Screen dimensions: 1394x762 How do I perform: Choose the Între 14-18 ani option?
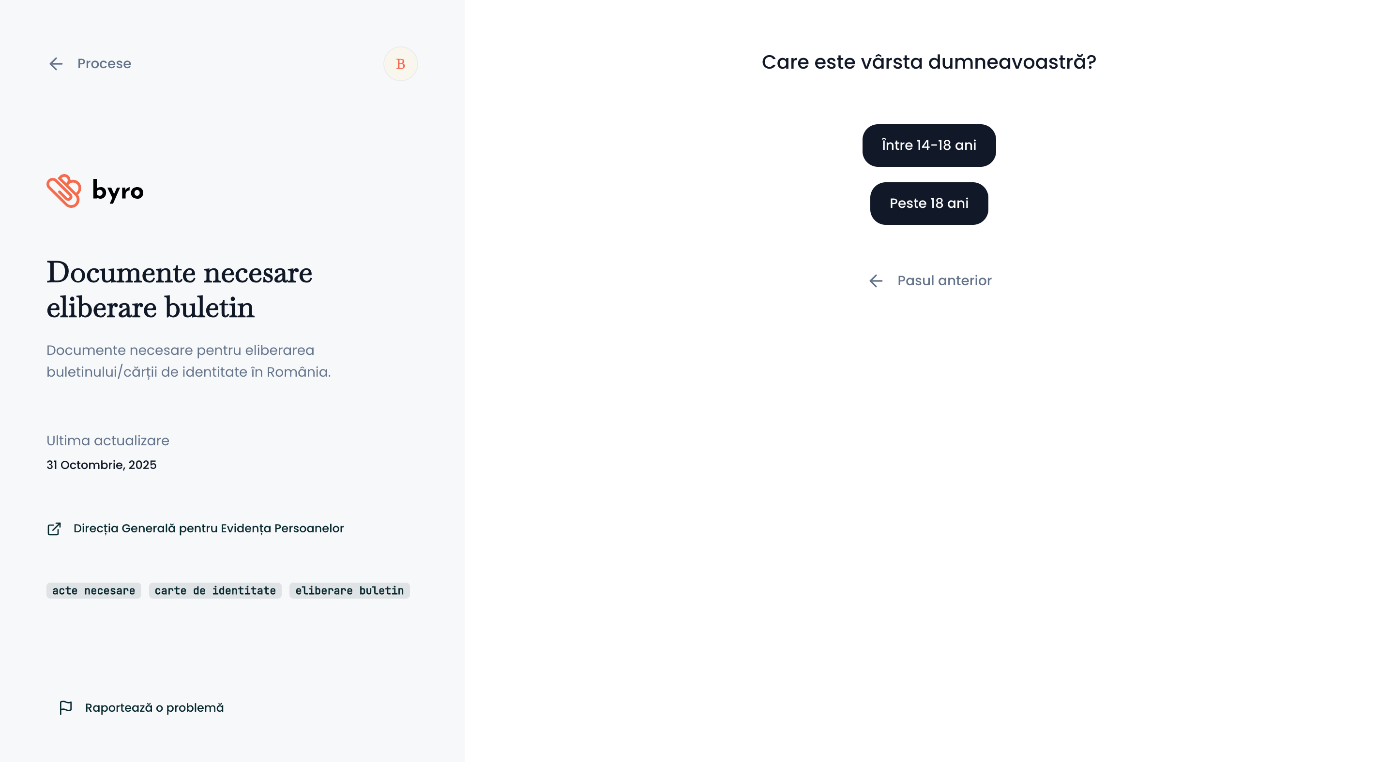929,146
